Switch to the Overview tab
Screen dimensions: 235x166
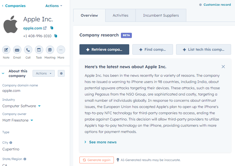[x=89, y=15]
